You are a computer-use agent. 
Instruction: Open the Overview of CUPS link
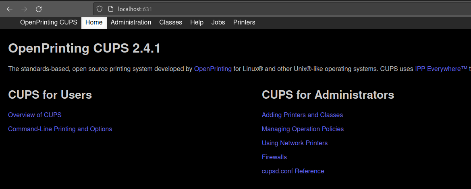point(35,115)
